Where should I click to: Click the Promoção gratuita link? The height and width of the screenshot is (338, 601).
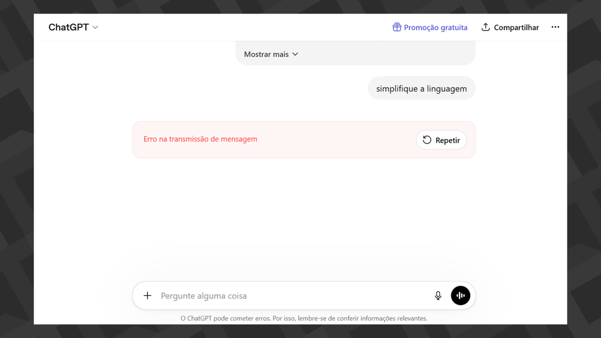tap(430, 27)
